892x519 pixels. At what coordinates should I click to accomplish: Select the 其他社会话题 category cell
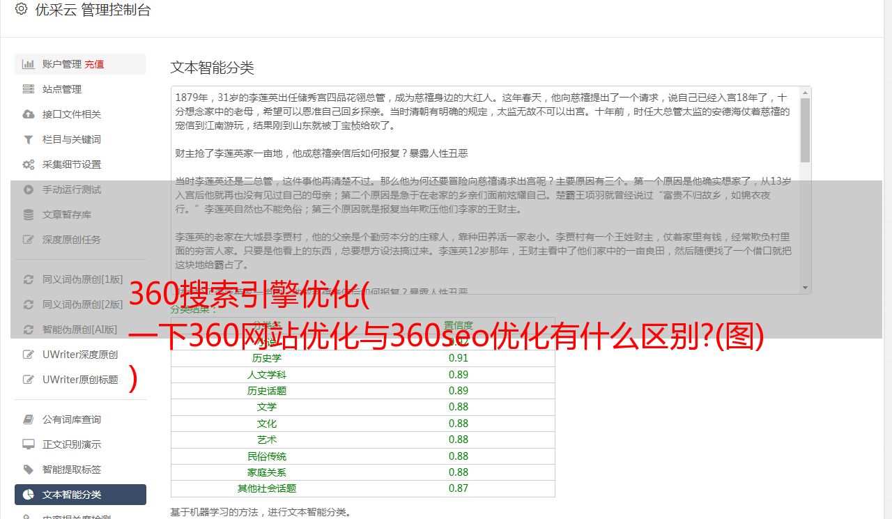tap(267, 488)
